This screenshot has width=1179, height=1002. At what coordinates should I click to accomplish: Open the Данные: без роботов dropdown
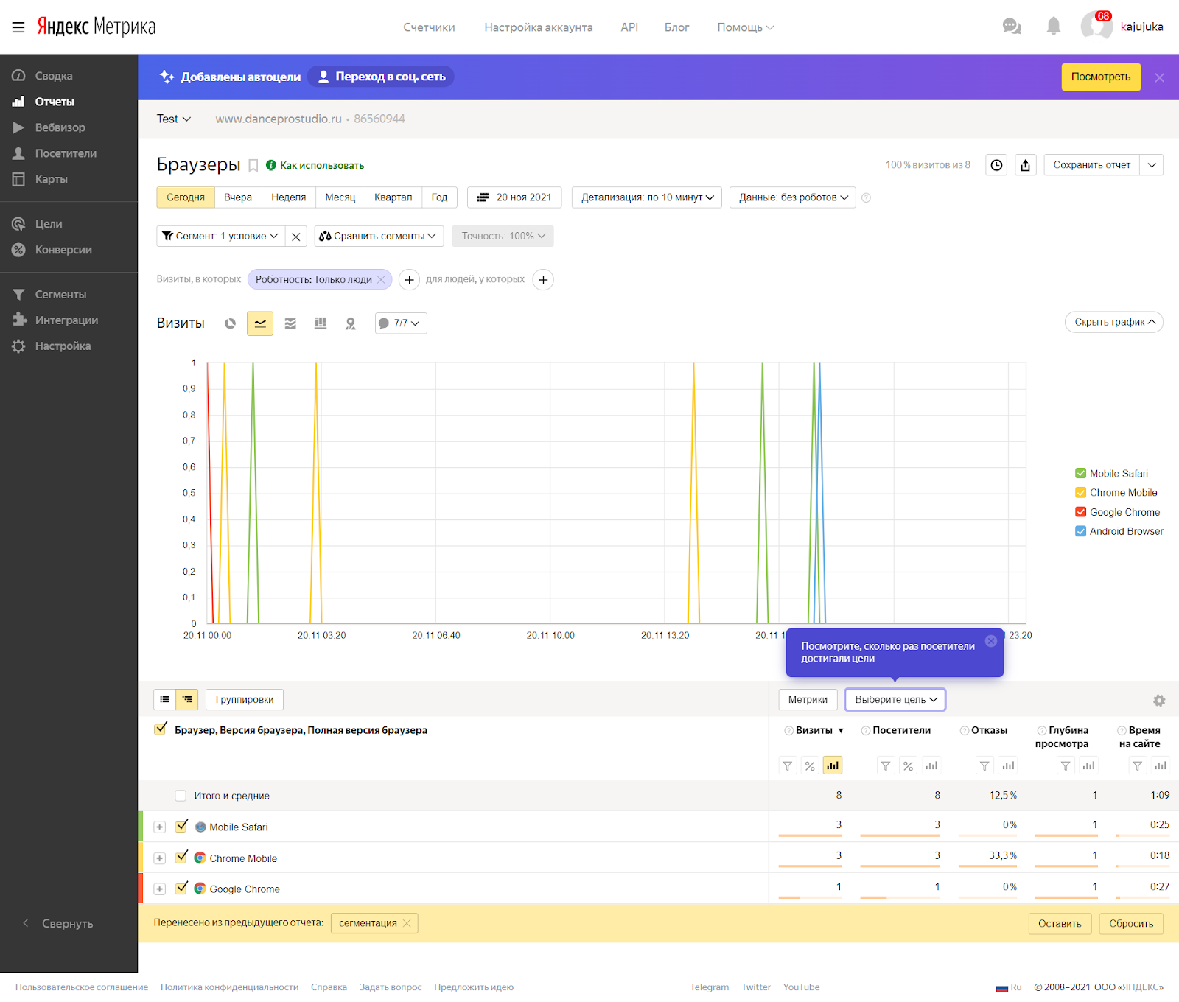(793, 197)
